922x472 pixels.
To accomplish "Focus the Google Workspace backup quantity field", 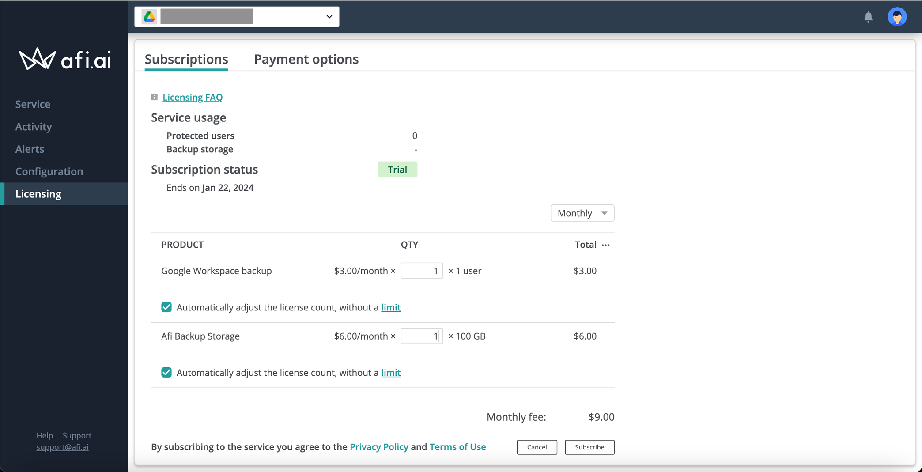I will pyautogui.click(x=422, y=271).
